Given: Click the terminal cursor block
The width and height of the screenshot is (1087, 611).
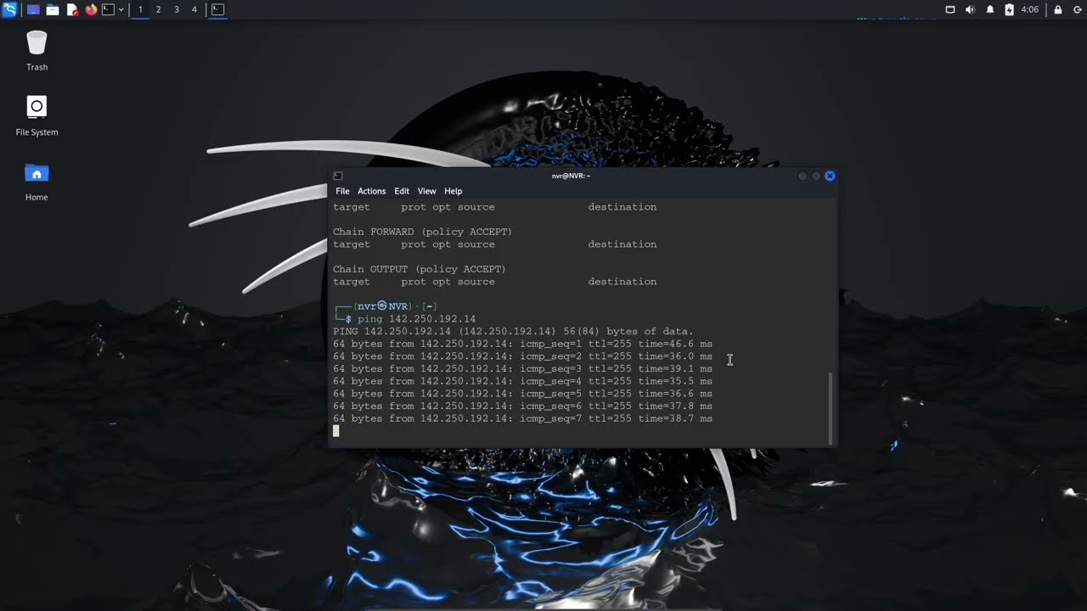Looking at the screenshot, I should [x=336, y=431].
